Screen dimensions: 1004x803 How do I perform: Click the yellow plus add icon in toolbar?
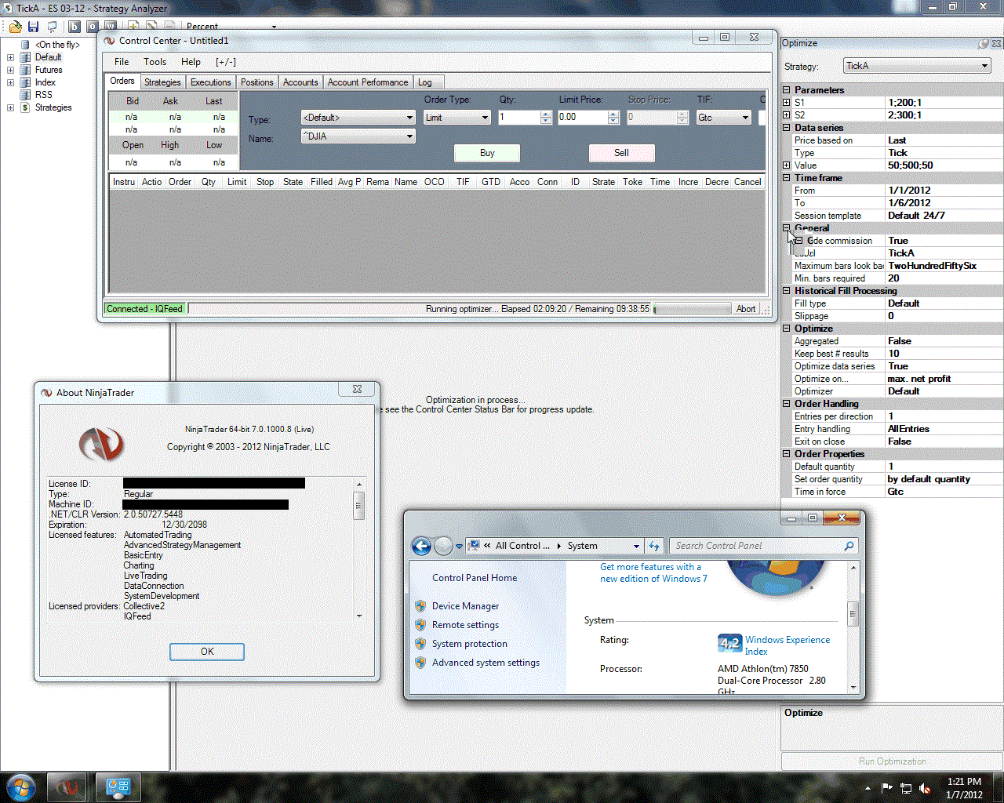coord(134,27)
